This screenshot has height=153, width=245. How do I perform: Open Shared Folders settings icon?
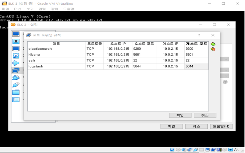pyautogui.click(x=16, y=92)
